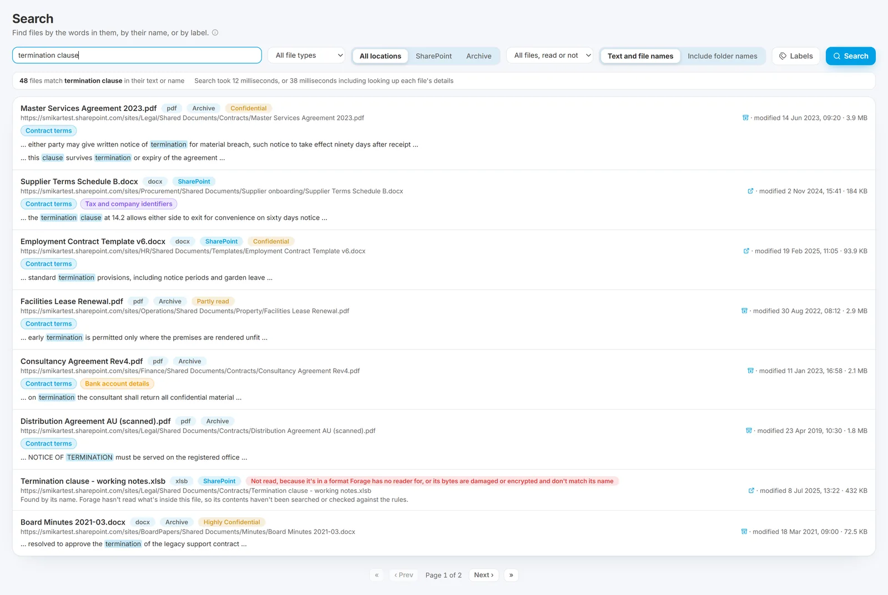Click the termination clause search input field
This screenshot has height=595, width=888.
(x=137, y=56)
